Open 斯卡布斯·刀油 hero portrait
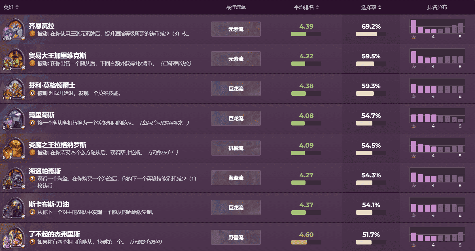 click(x=14, y=208)
